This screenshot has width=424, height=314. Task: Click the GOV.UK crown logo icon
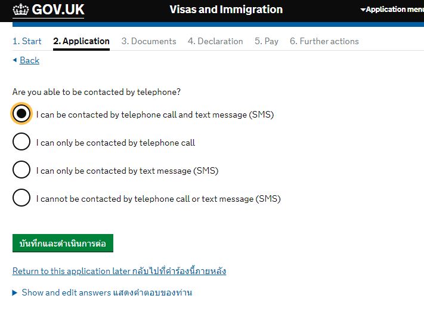pyautogui.click(x=21, y=10)
